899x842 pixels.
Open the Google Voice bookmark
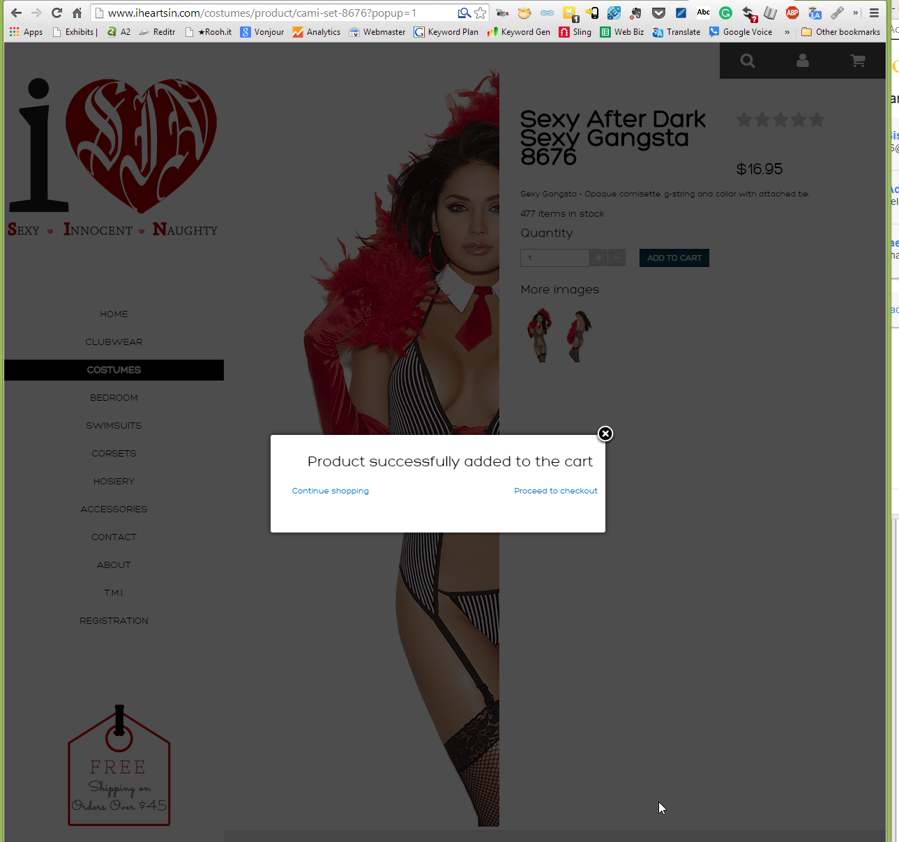[741, 32]
